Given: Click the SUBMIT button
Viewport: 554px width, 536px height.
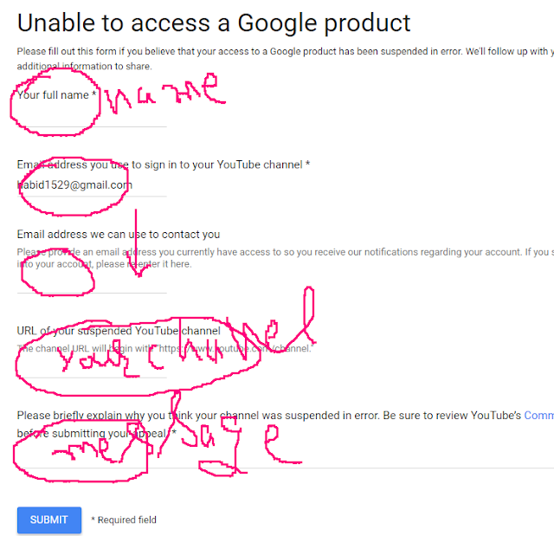Looking at the screenshot, I should (48, 520).
